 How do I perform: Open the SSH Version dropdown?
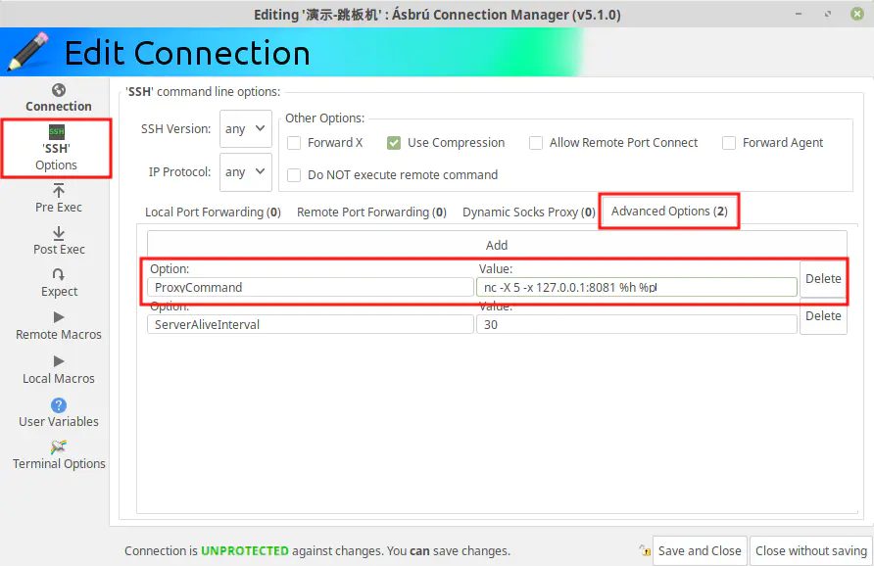(245, 128)
